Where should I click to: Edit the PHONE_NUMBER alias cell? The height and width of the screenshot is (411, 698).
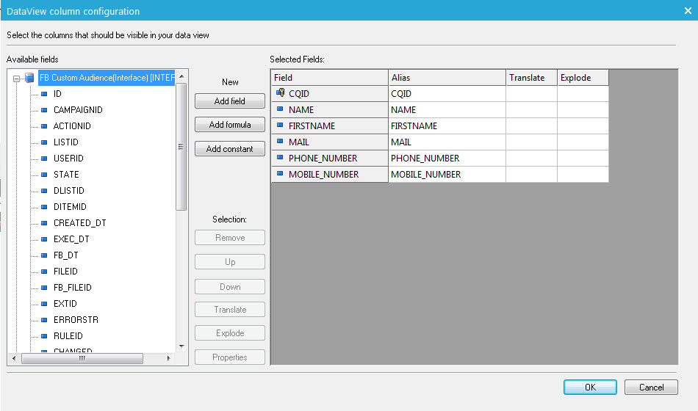tap(447, 158)
